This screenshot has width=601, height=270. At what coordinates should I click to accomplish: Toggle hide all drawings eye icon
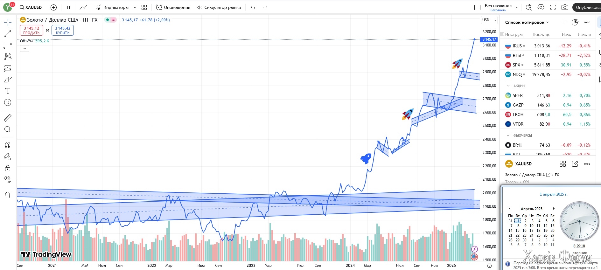[8, 179]
